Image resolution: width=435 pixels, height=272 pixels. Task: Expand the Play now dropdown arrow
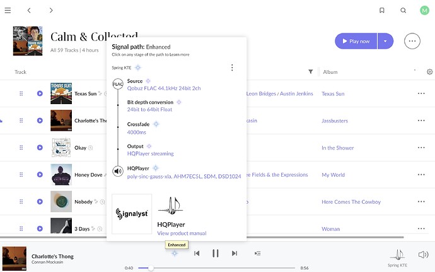pyautogui.click(x=385, y=41)
